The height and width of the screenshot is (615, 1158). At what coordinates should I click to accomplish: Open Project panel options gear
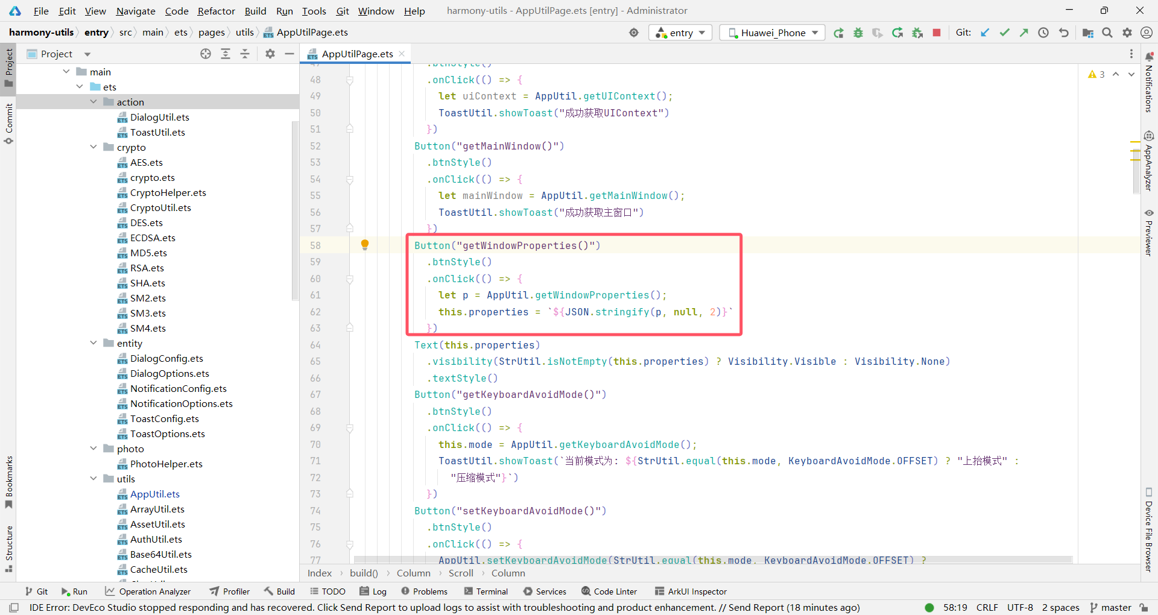(270, 54)
